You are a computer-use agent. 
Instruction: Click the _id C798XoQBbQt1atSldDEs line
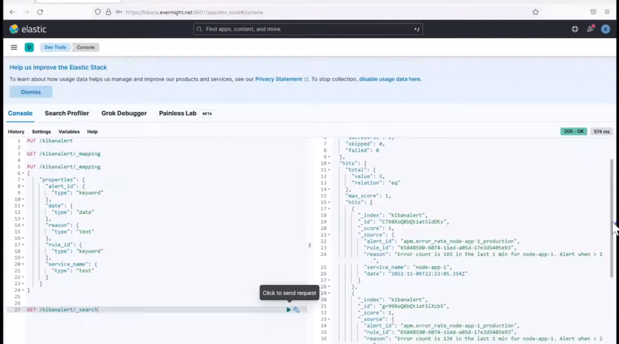click(x=403, y=222)
